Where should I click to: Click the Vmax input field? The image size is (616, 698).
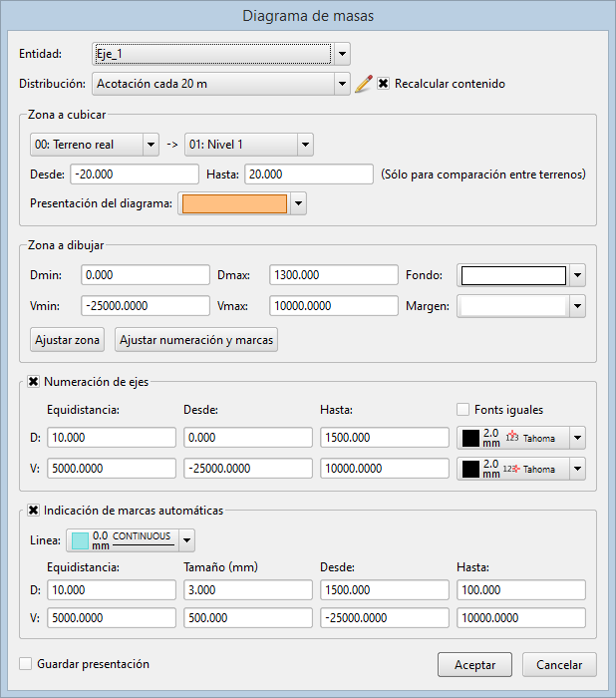(334, 306)
